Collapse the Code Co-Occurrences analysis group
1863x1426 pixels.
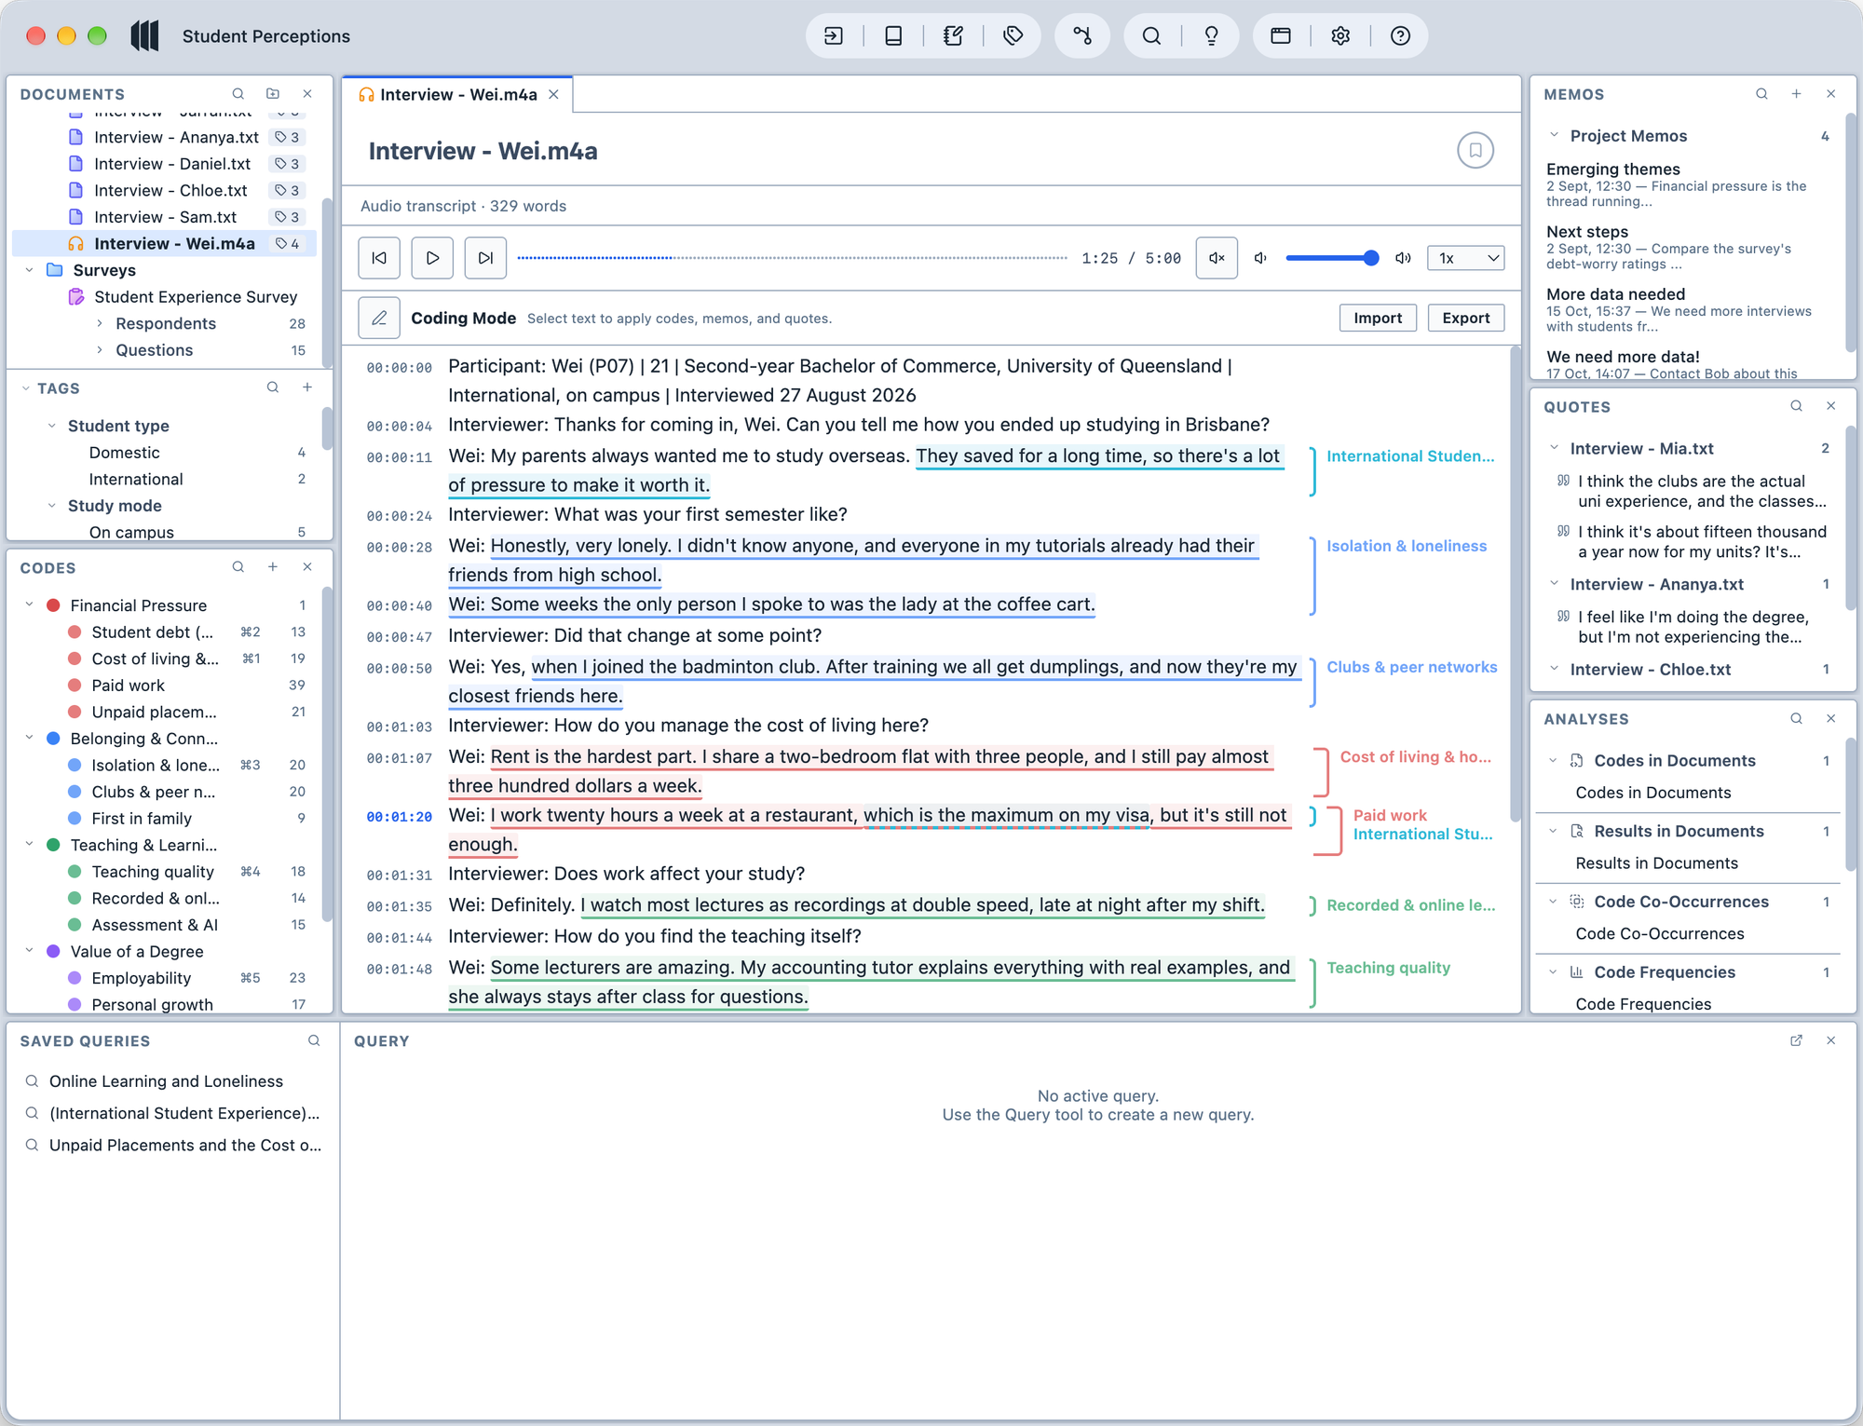pyautogui.click(x=1553, y=902)
